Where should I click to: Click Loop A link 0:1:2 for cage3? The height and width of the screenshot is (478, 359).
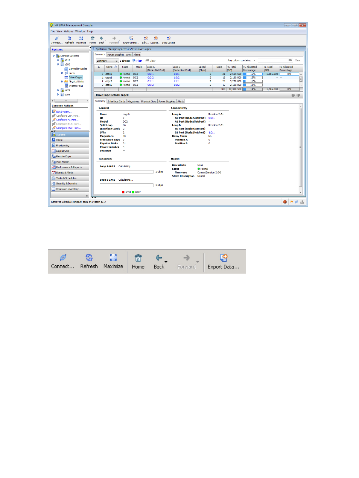tap(151, 85)
